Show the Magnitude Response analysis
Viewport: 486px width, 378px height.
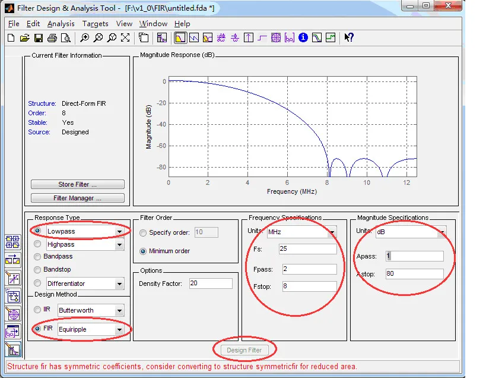(x=180, y=38)
